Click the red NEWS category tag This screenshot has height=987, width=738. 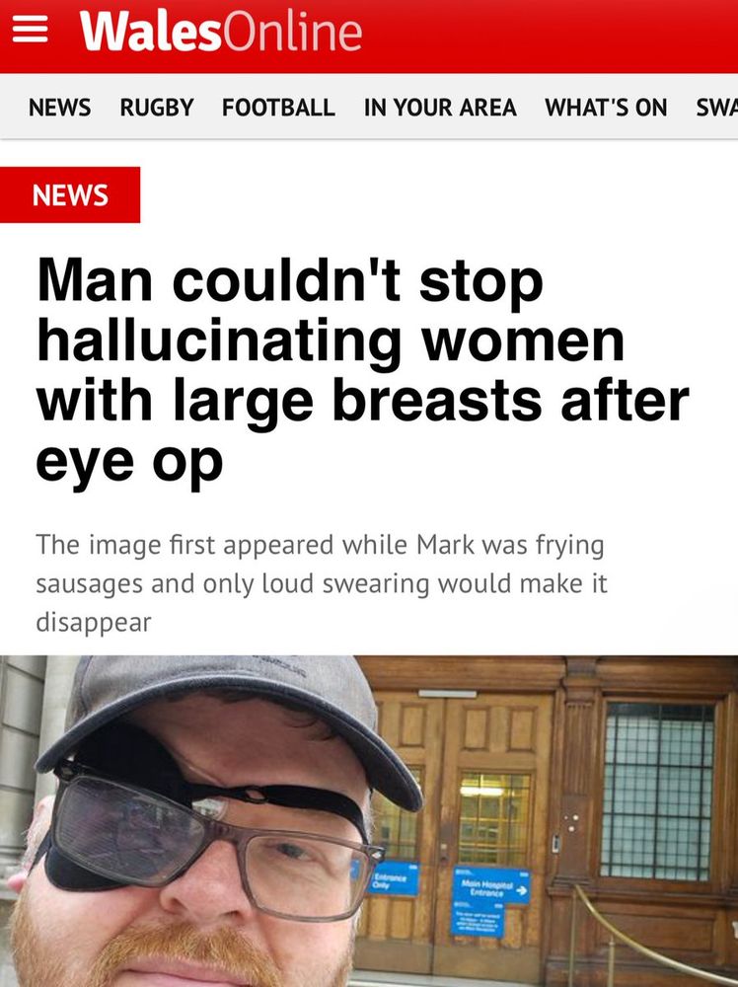pyautogui.click(x=70, y=194)
